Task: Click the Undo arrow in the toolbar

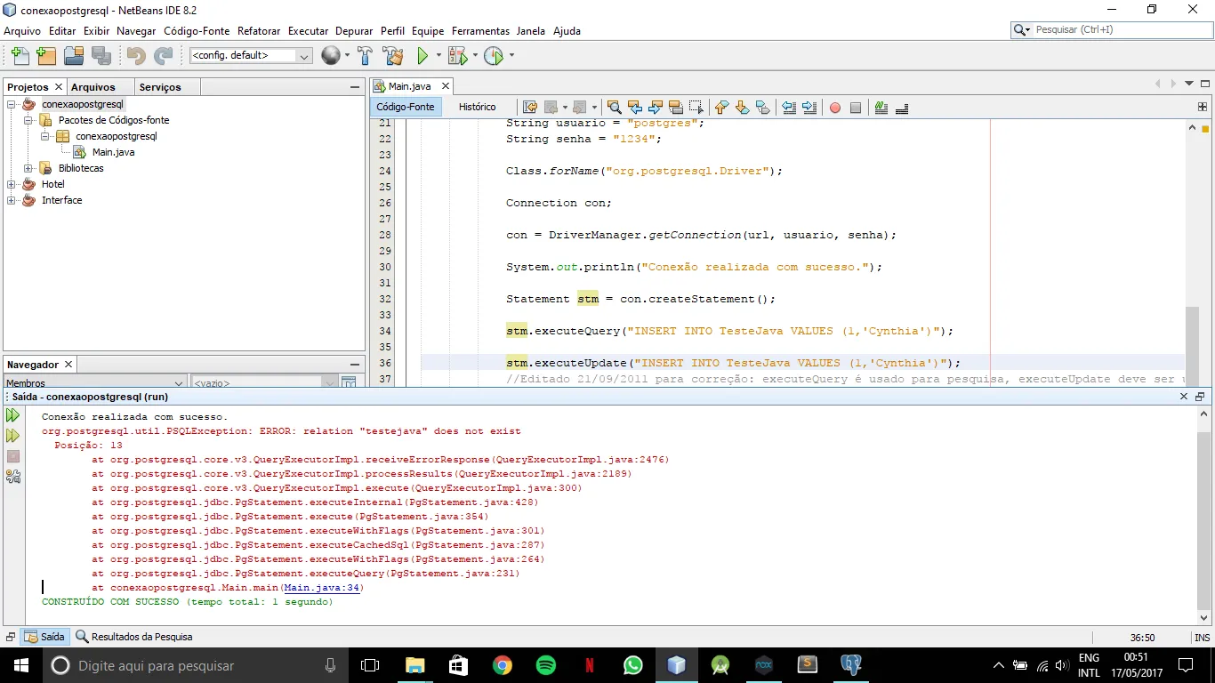Action: (136, 56)
